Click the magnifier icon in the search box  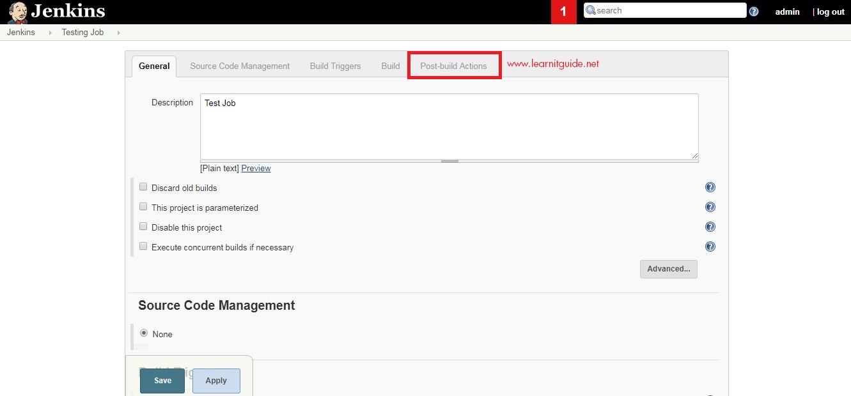(590, 10)
